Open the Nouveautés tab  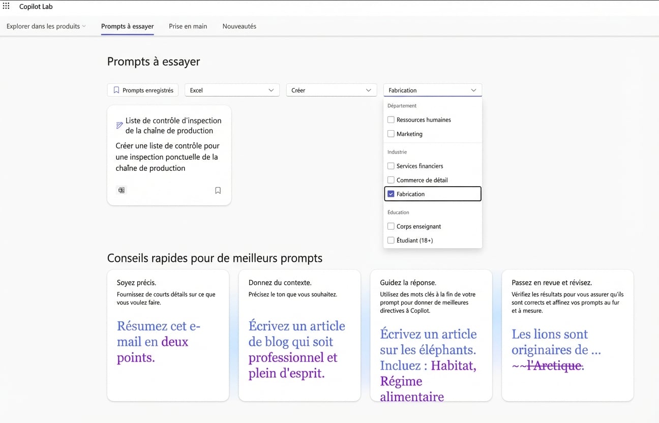[x=239, y=26]
